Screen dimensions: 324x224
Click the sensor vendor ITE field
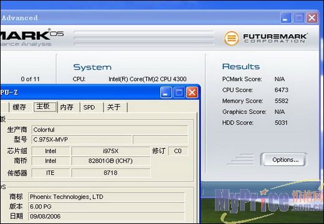click(50, 172)
